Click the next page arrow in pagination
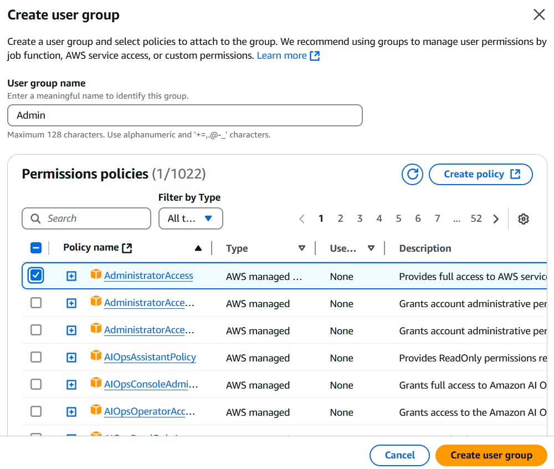The image size is (554, 469). pos(496,219)
